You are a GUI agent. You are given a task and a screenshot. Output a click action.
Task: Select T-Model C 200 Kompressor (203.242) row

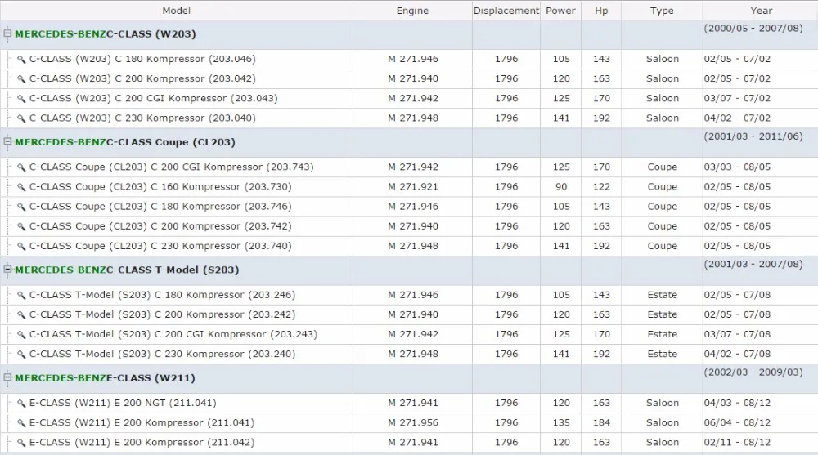tap(409, 314)
